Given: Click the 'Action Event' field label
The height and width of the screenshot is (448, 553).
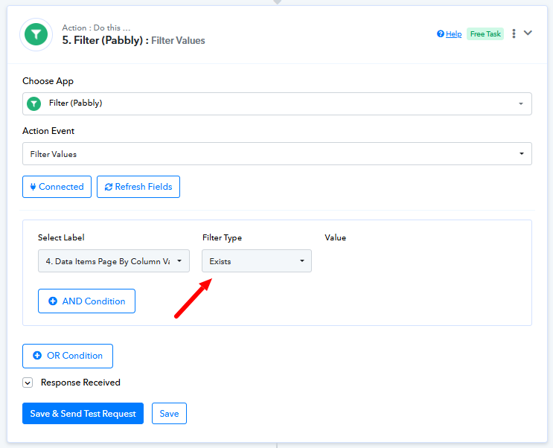Looking at the screenshot, I should click(x=48, y=131).
